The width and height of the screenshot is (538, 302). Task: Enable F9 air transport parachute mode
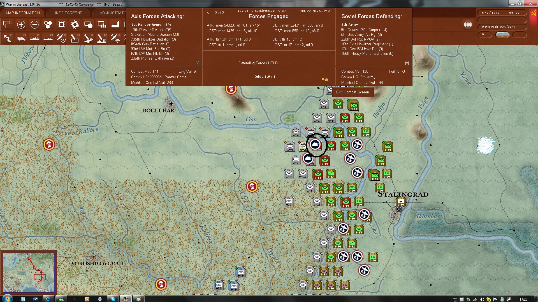(115, 38)
